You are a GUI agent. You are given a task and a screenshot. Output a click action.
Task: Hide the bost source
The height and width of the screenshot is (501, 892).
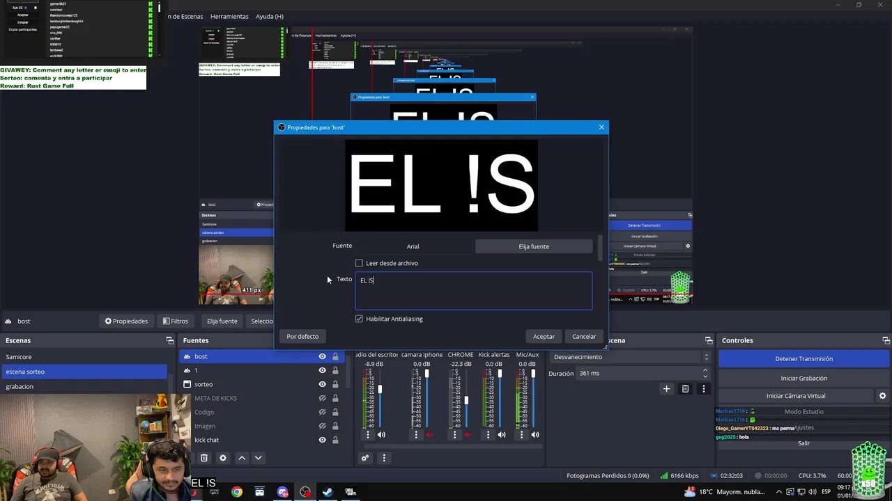click(x=322, y=356)
